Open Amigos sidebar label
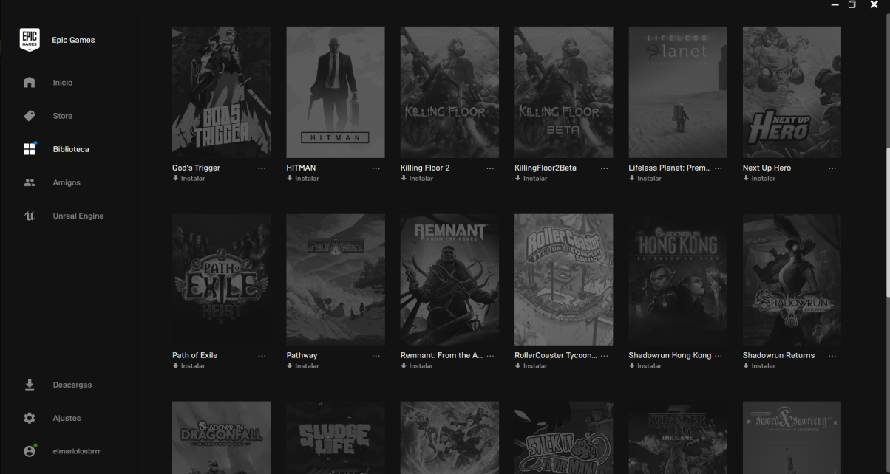 pyautogui.click(x=67, y=182)
